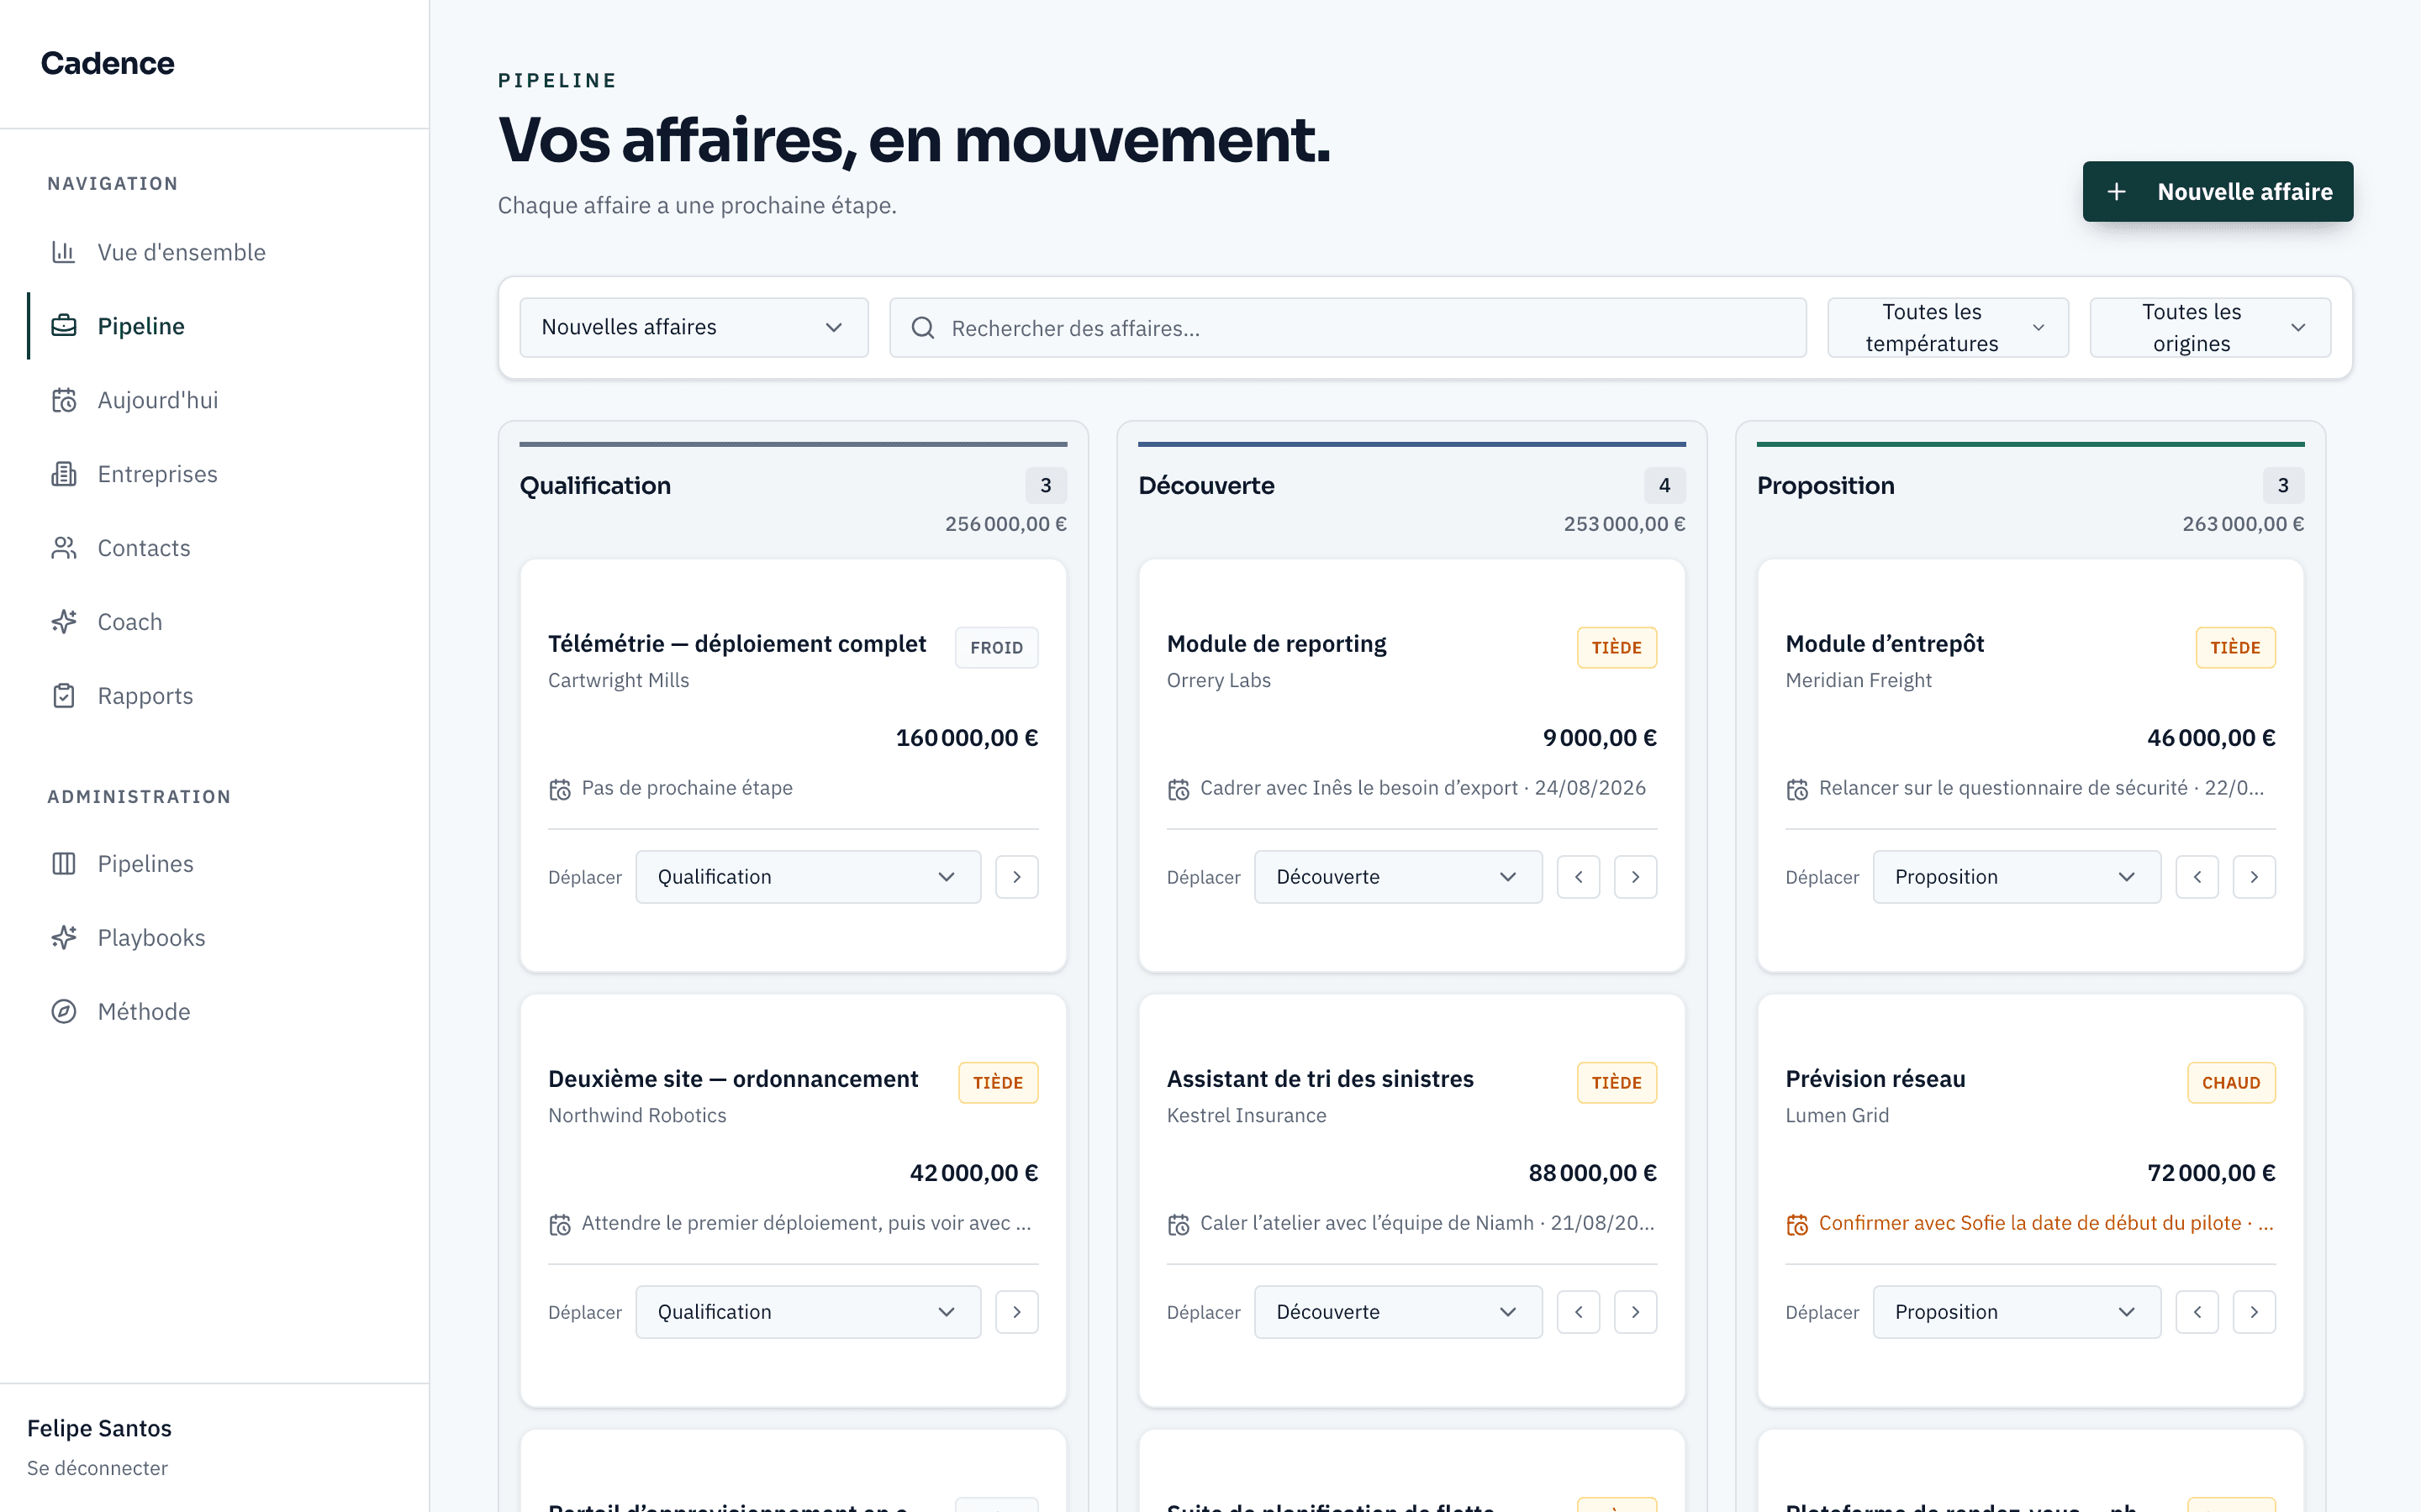Create a Nouvelle affaire

click(x=2218, y=191)
